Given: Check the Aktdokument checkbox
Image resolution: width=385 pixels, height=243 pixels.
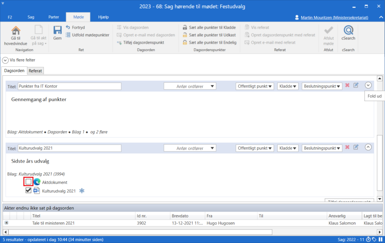Looking at the screenshot, I should [28, 182].
